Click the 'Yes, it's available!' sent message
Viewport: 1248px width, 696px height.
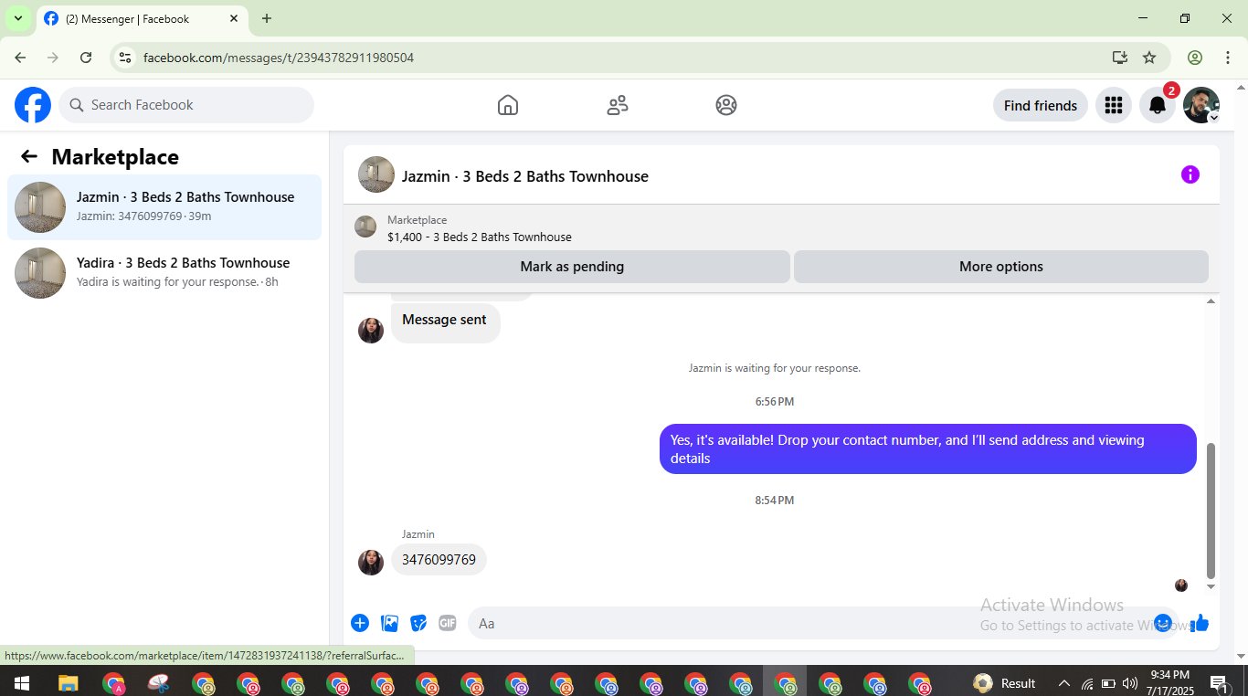pos(928,449)
